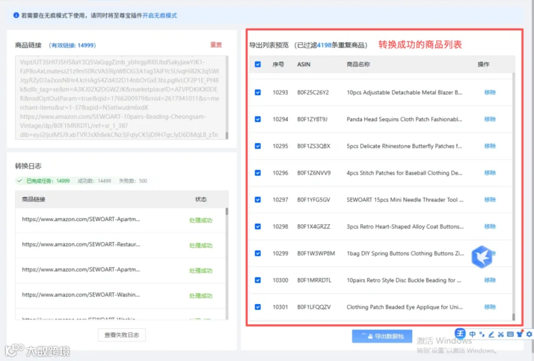Click 移除 for ASIN B0F1YFG5GV

pos(490,199)
